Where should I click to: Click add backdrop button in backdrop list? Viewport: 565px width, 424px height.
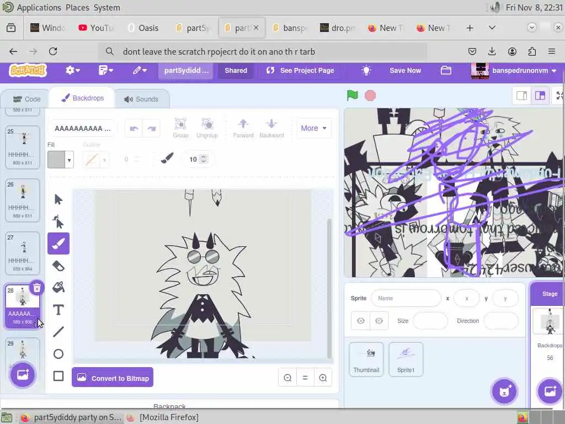tap(23, 375)
